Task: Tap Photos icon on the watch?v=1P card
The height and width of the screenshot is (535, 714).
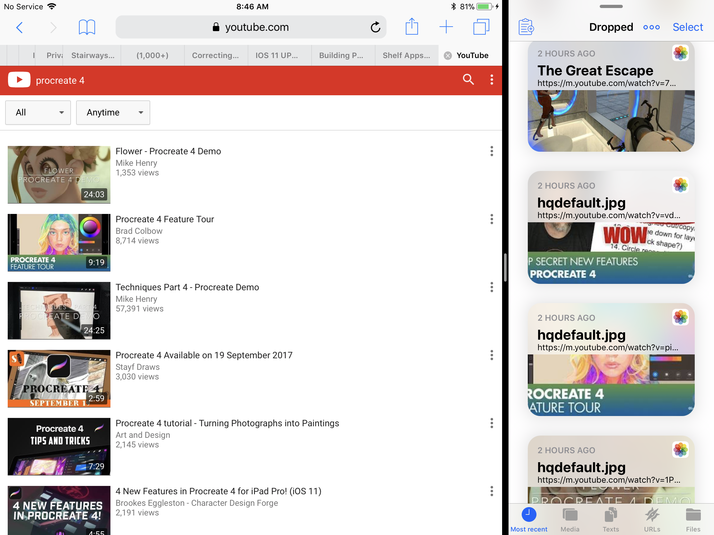Action: click(x=680, y=450)
